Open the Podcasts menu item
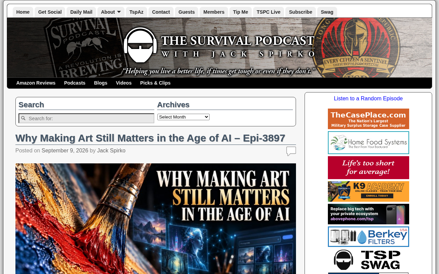Viewport: 439px width, 274px height. click(x=75, y=83)
